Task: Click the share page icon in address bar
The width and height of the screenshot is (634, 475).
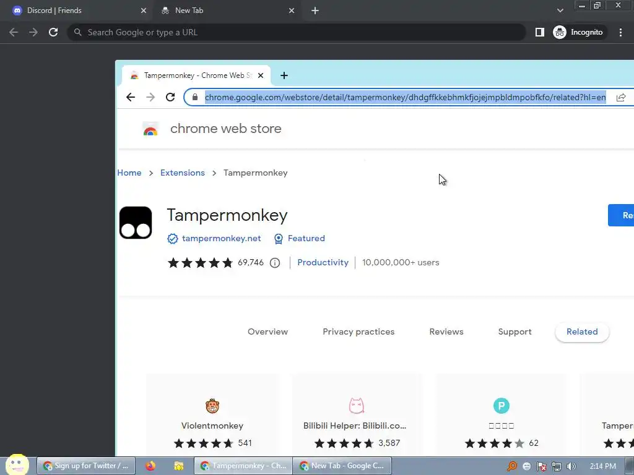Action: click(x=621, y=97)
